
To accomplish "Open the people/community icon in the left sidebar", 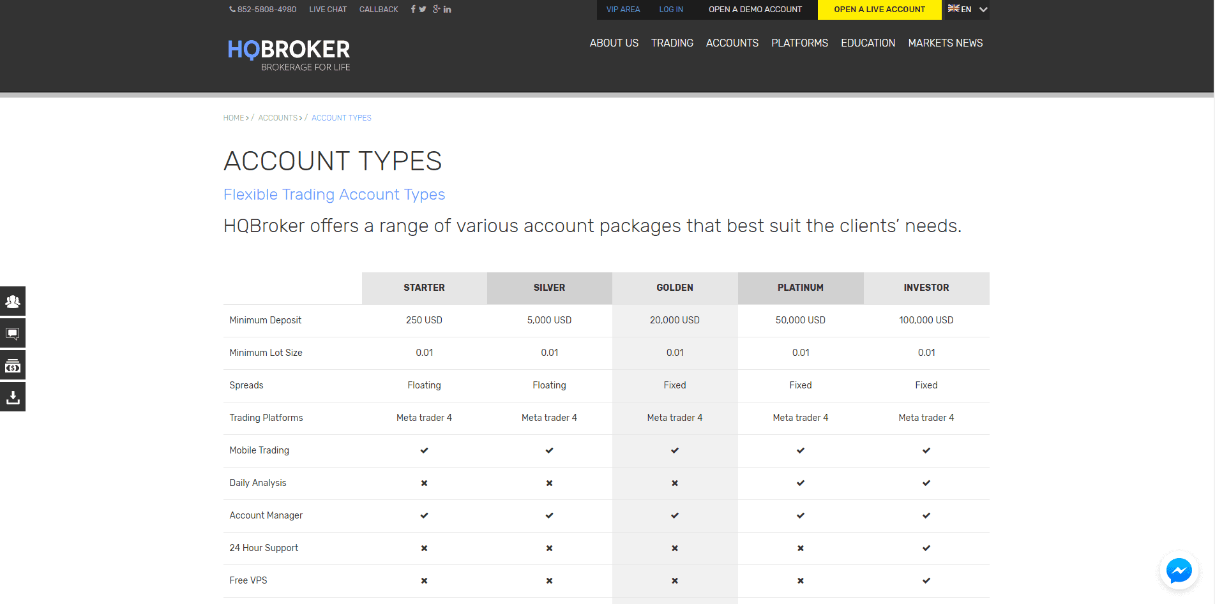I will coord(13,301).
